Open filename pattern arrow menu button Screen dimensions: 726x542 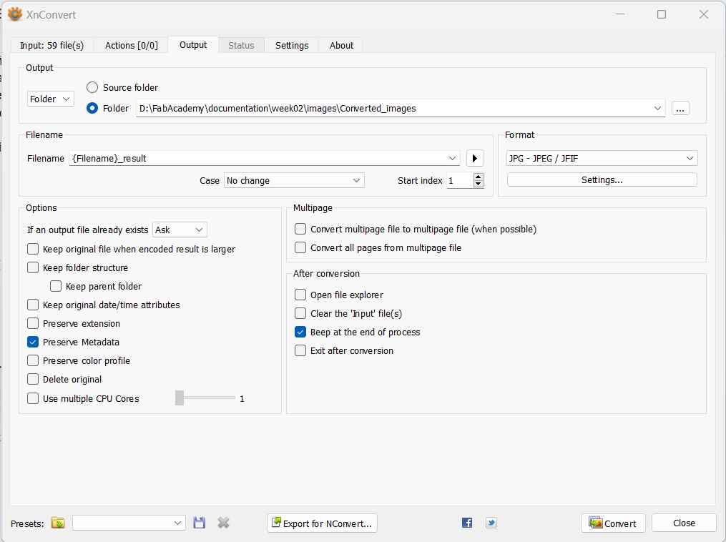pos(475,158)
